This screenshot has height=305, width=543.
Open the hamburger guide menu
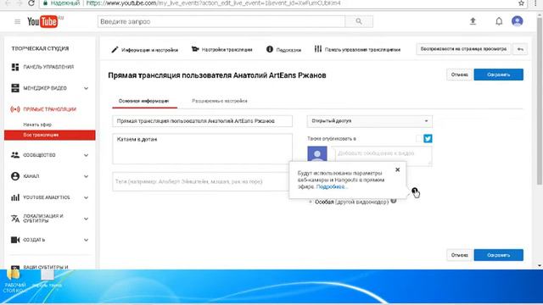tap(17, 22)
